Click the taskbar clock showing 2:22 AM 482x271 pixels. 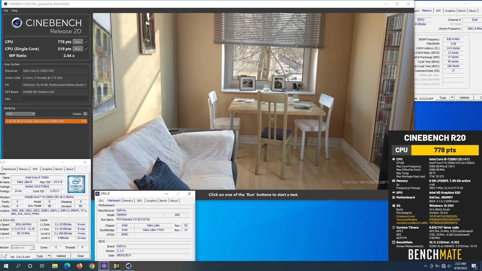click(460, 266)
